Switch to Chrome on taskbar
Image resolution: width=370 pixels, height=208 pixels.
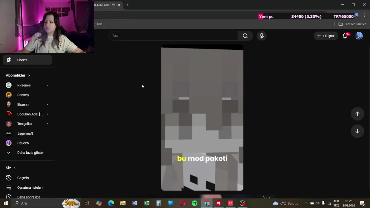[x=207, y=203]
